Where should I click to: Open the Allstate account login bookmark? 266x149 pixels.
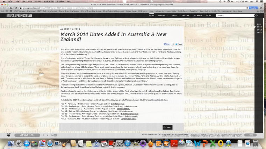tap(166, 11)
